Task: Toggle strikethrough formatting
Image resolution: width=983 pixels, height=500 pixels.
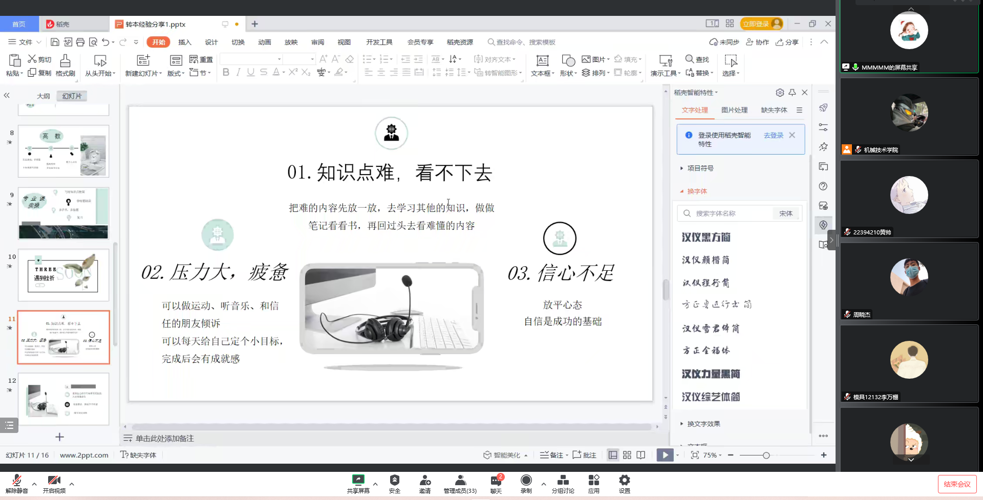Action: 263,72
